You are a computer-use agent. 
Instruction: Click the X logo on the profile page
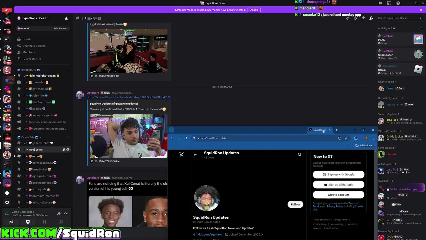pyautogui.click(x=181, y=155)
